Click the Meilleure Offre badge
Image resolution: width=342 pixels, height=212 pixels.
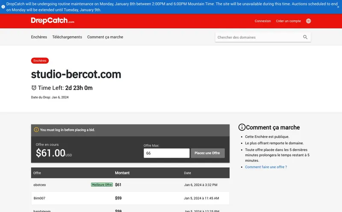(x=102, y=185)
